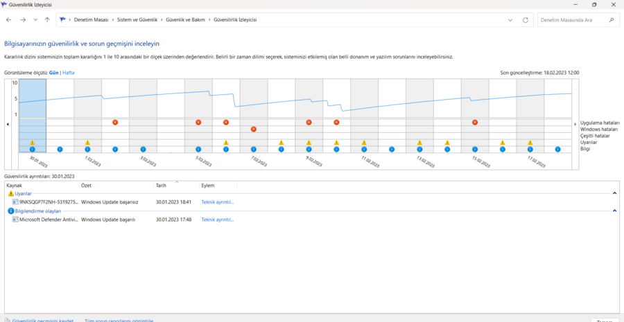
Task: Click the info icon in the last chart column
Action: [x=557, y=149]
